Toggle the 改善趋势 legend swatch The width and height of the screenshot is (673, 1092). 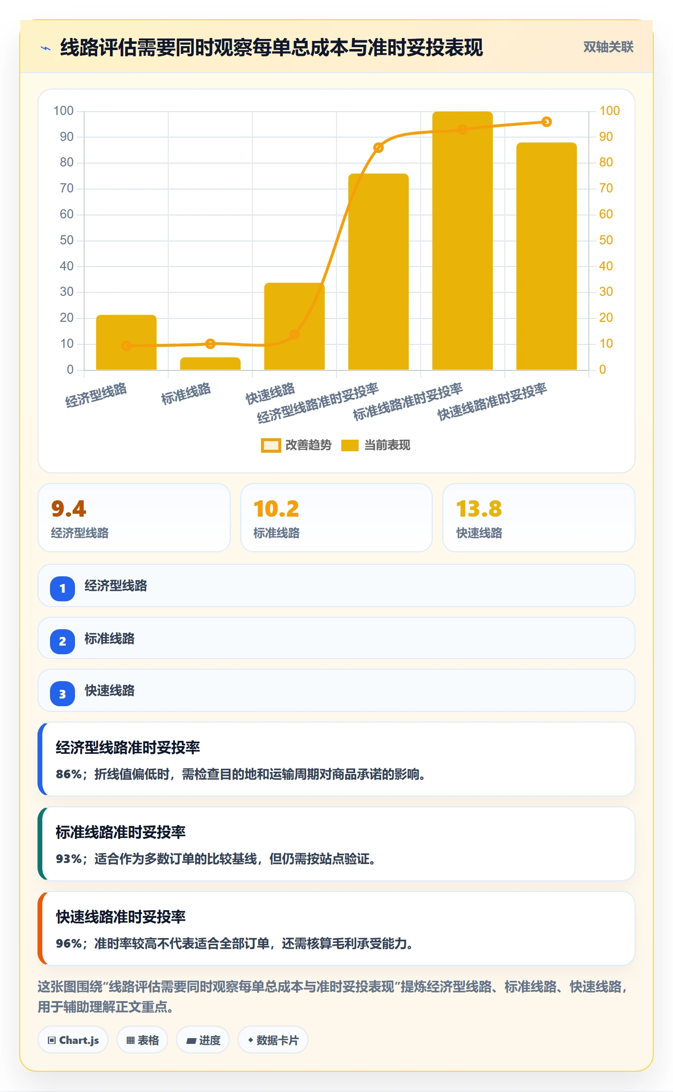(271, 445)
